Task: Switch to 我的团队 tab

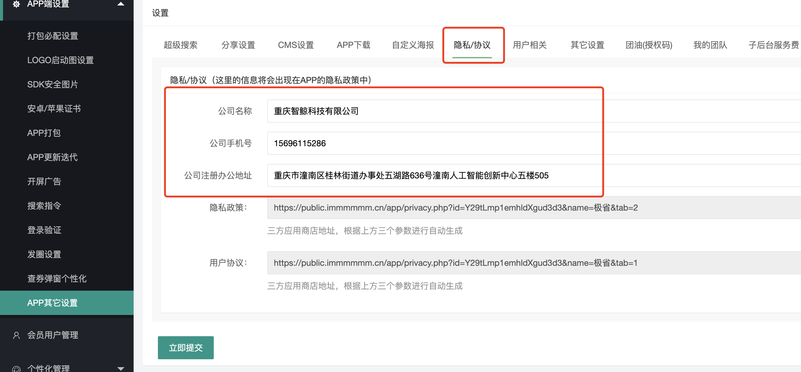Action: click(x=710, y=45)
